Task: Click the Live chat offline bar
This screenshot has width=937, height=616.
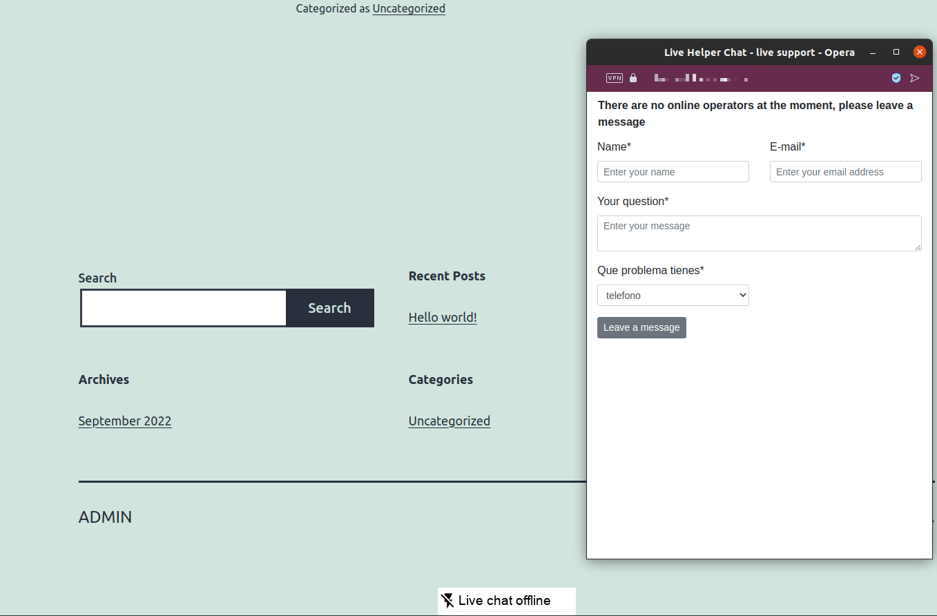Action: [x=506, y=601]
